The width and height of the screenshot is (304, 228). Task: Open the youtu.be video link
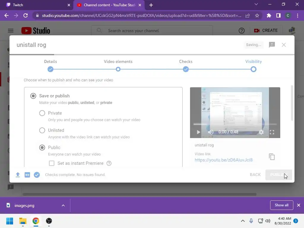coord(224,160)
